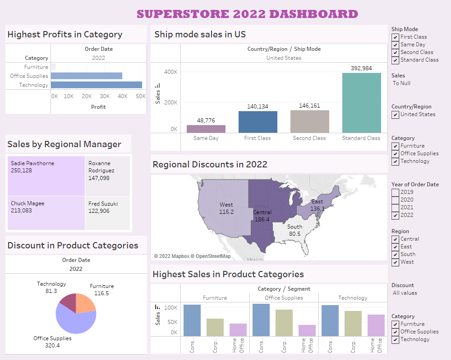451x360 pixels.
Task: Select the Second Class sales bar
Action: (x=309, y=121)
